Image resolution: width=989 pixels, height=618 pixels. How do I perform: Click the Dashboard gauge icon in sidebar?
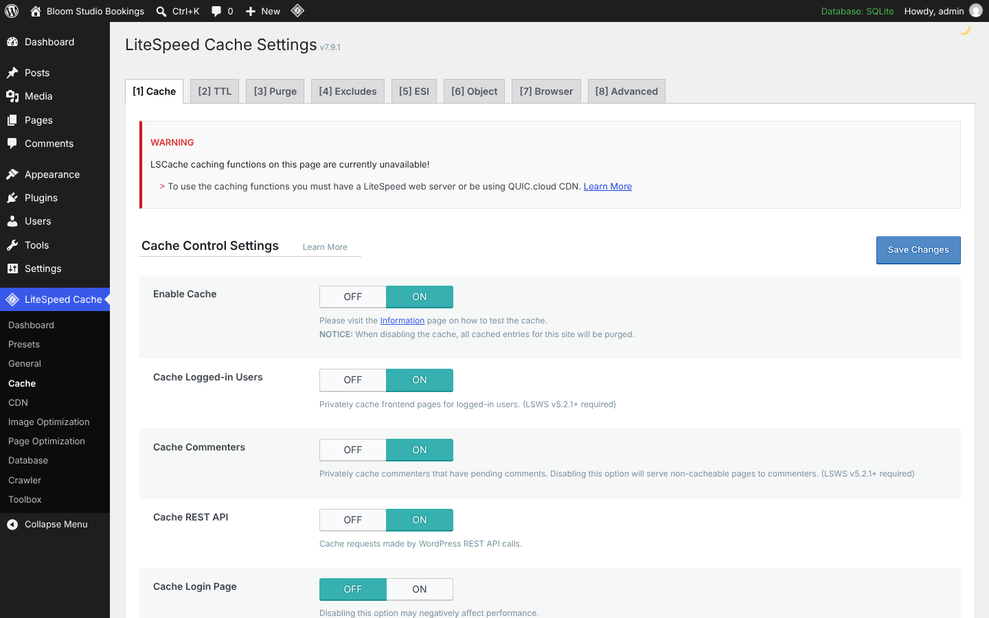(x=12, y=42)
